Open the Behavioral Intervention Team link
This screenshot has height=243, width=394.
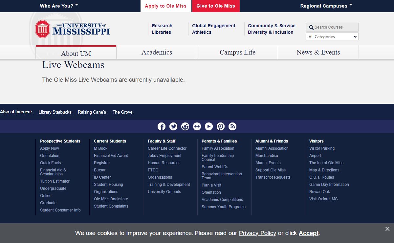click(222, 176)
